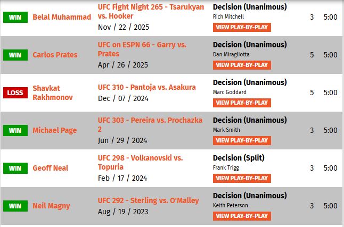The height and width of the screenshot is (227, 344).
Task: Open UFC 303 Pereira vs. Prochazka 2 event
Action: (x=150, y=125)
